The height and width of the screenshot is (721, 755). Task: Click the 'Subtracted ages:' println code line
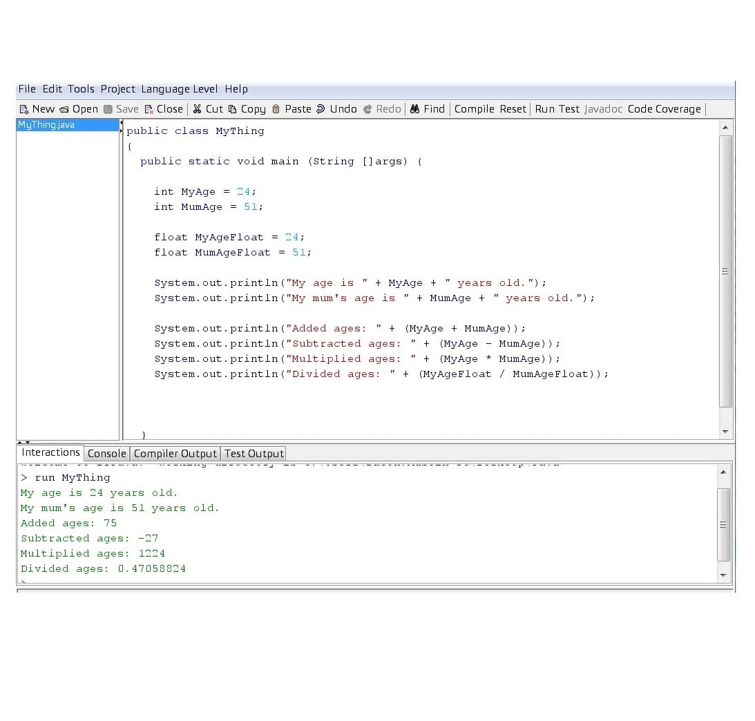click(357, 344)
